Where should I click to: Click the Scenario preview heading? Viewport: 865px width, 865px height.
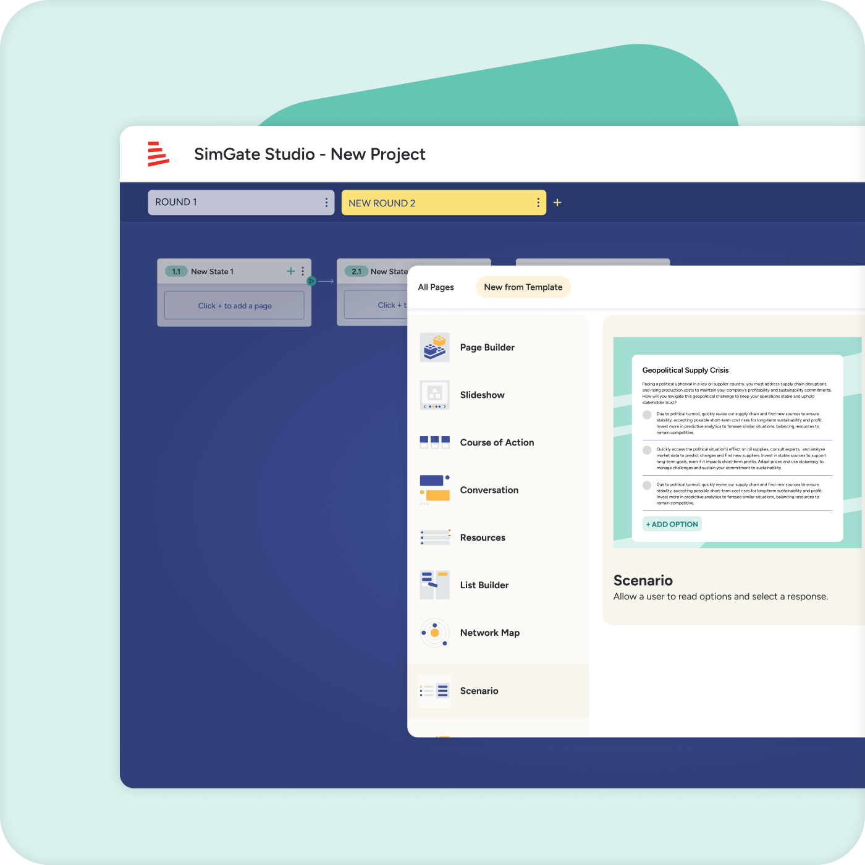[643, 580]
